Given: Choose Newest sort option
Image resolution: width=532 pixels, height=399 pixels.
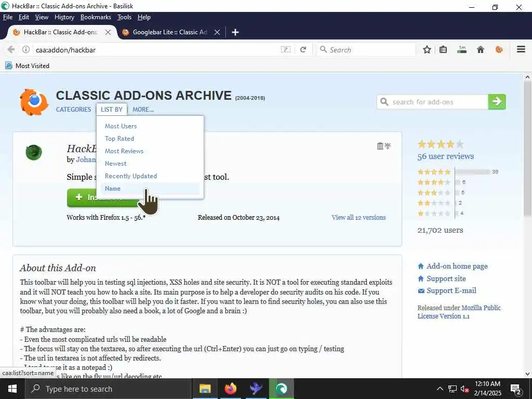Looking at the screenshot, I should pyautogui.click(x=116, y=164).
